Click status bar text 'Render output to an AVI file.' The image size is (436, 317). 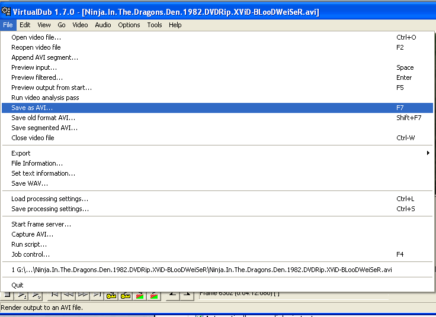[x=41, y=308]
